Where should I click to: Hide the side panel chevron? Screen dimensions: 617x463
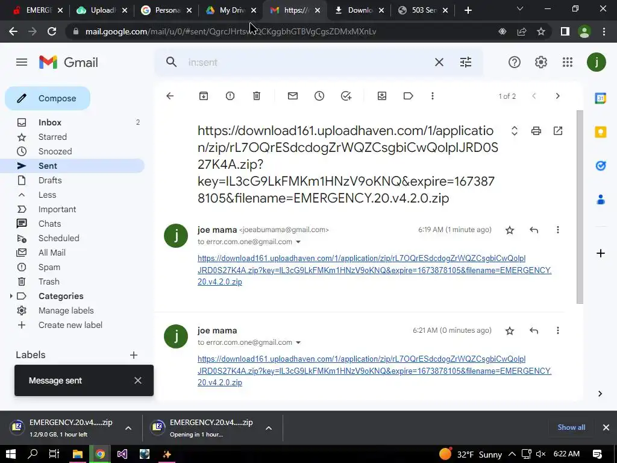[x=600, y=394]
